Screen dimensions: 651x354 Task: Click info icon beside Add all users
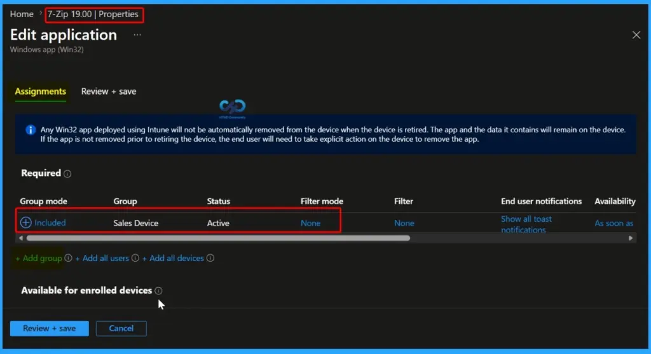click(135, 258)
